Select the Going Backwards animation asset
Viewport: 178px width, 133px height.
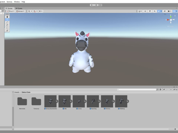point(50,102)
